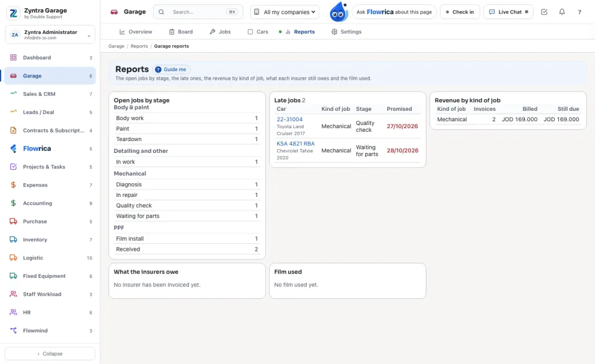Screen dimensions: 595x364
Task: Open Live Chat
Action: [x=508, y=12]
